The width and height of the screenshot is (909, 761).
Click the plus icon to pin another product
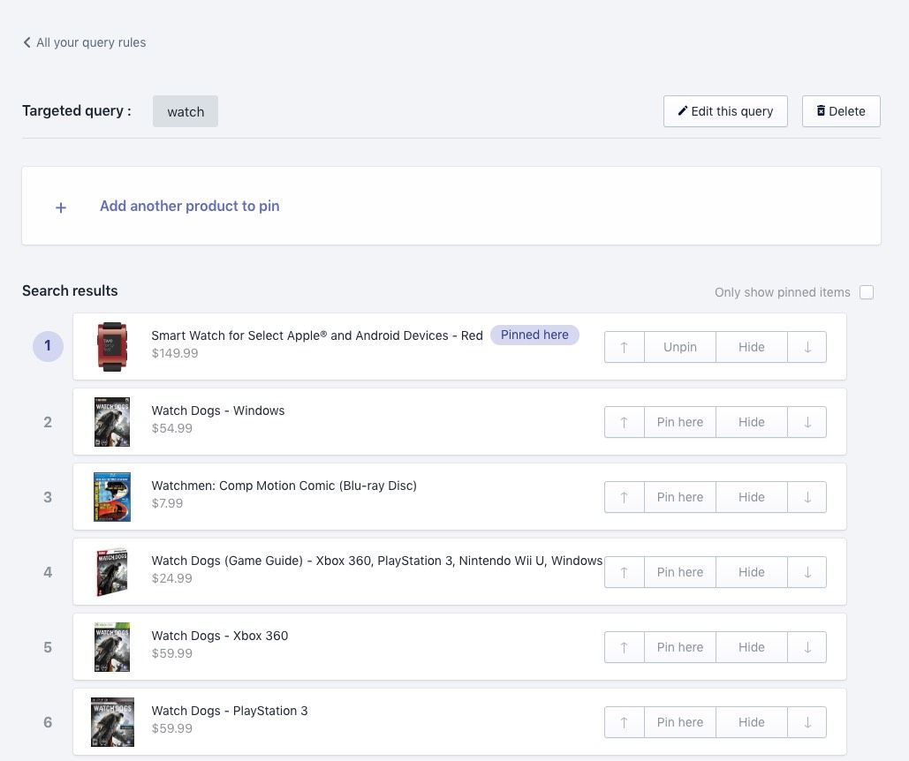click(x=60, y=207)
